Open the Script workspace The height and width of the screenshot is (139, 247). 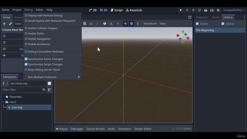[117, 10]
